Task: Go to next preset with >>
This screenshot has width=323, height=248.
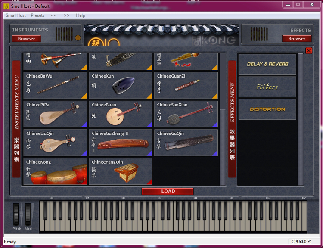Action: (66, 15)
